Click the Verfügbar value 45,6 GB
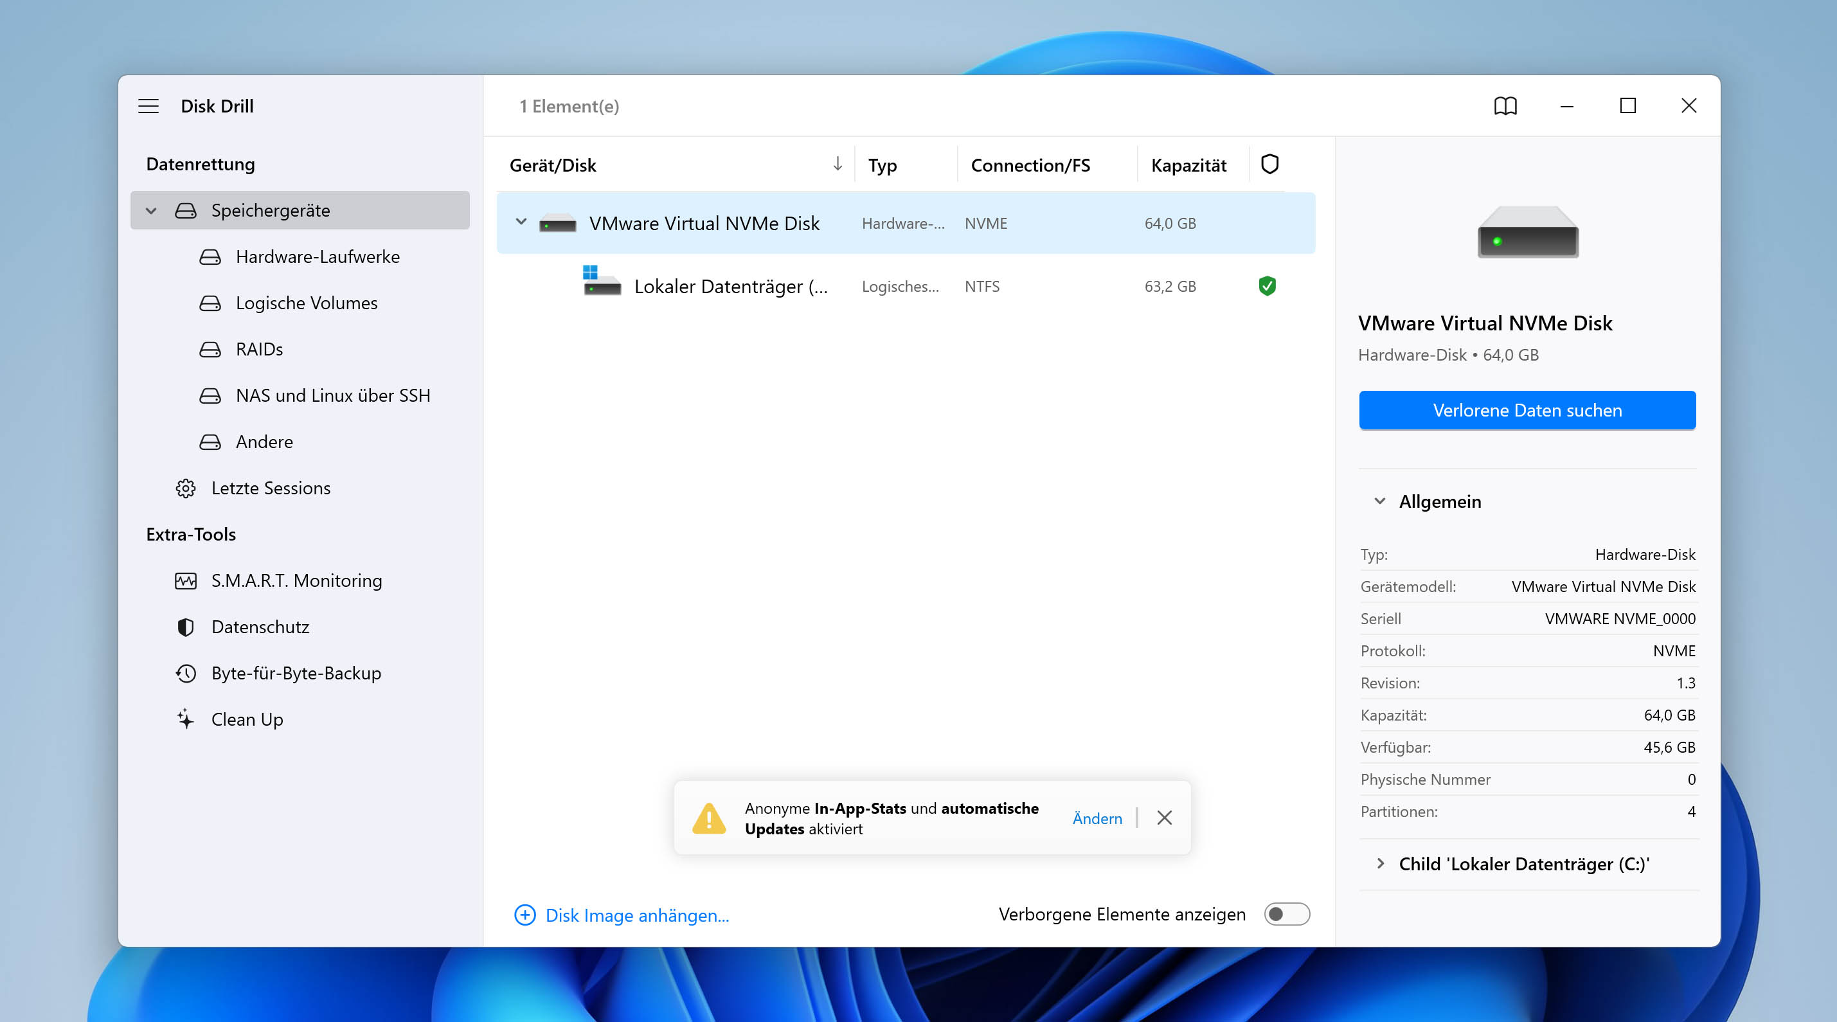The width and height of the screenshot is (1837, 1022). click(x=1669, y=748)
